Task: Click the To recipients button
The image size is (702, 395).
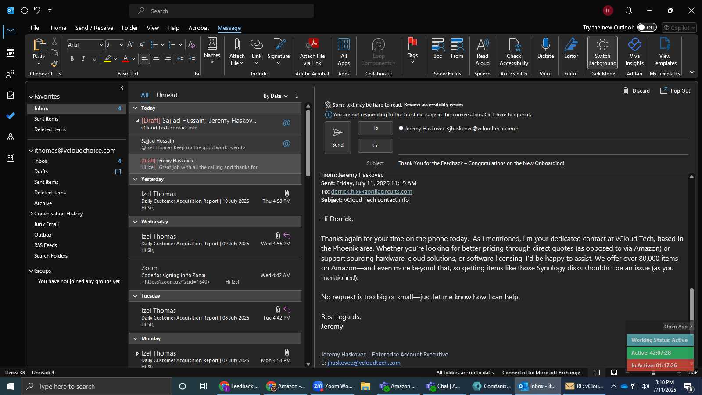Action: pyautogui.click(x=376, y=128)
